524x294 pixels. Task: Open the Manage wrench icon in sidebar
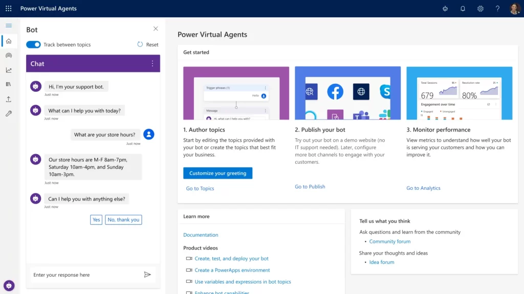9,114
